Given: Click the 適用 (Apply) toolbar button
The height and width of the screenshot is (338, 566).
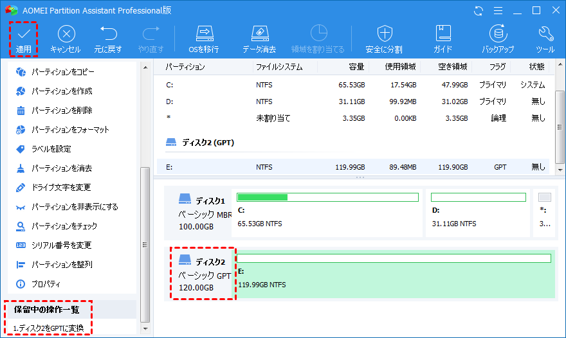Looking at the screenshot, I should point(23,39).
